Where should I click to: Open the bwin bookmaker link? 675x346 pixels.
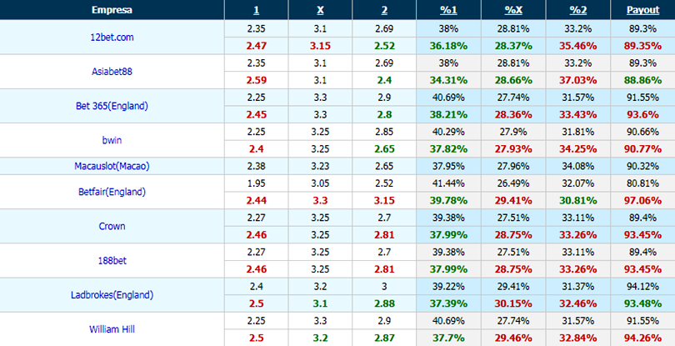tap(112, 140)
